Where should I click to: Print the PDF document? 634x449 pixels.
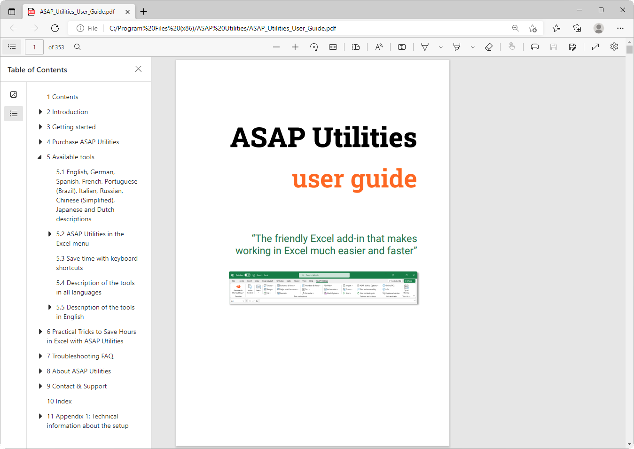535,47
